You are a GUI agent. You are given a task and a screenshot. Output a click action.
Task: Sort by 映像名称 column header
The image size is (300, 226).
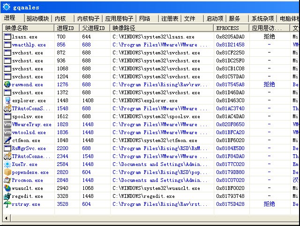tap(28, 28)
